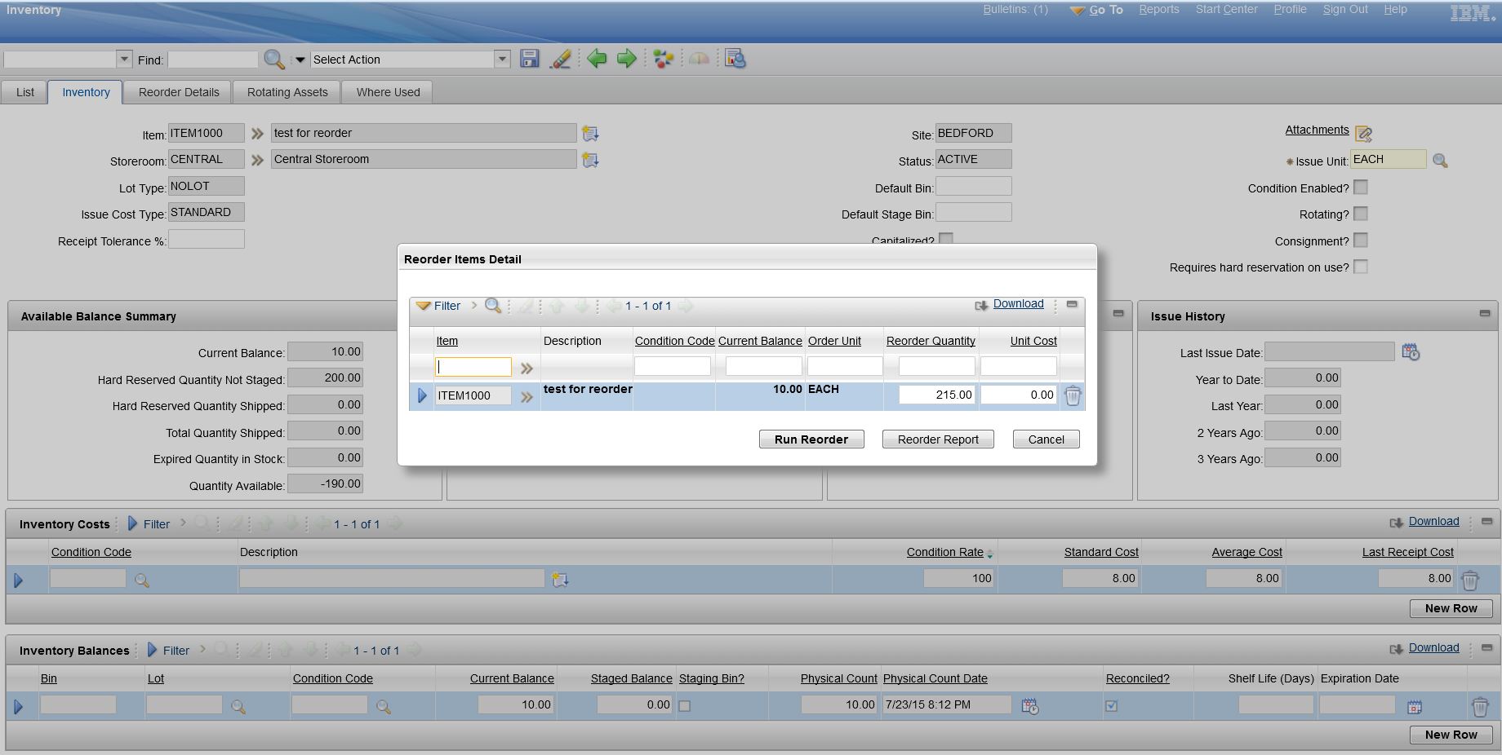
Task: Click the Save record toolbar icon
Action: [x=530, y=59]
